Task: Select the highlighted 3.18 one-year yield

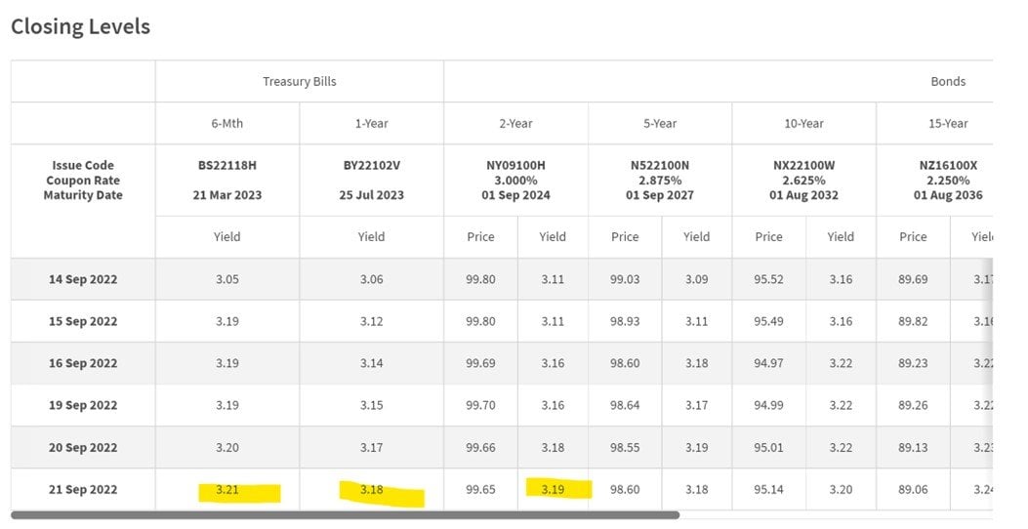Action: 371,490
